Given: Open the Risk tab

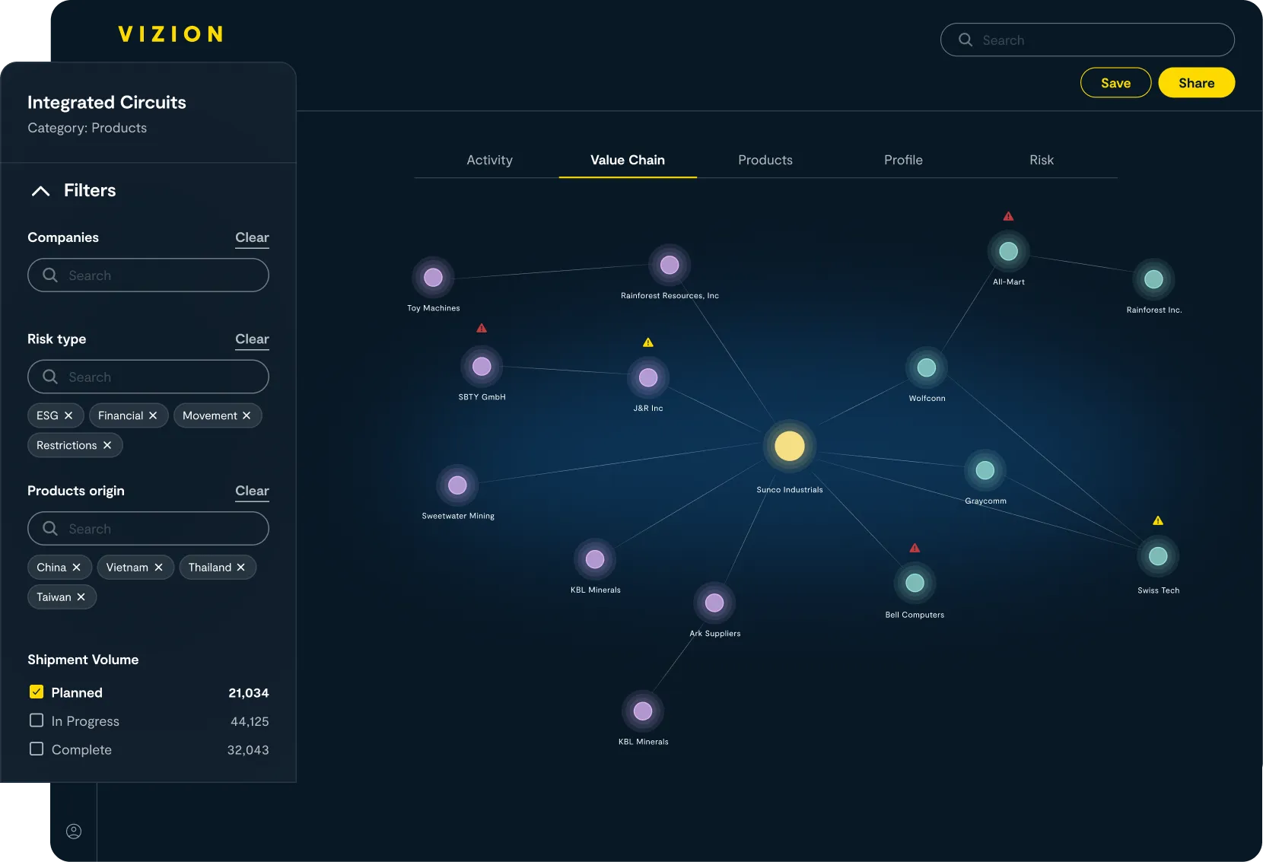Looking at the screenshot, I should click(1041, 161).
